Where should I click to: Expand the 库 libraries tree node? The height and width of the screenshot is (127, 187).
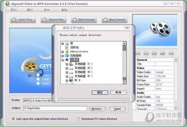63,43
